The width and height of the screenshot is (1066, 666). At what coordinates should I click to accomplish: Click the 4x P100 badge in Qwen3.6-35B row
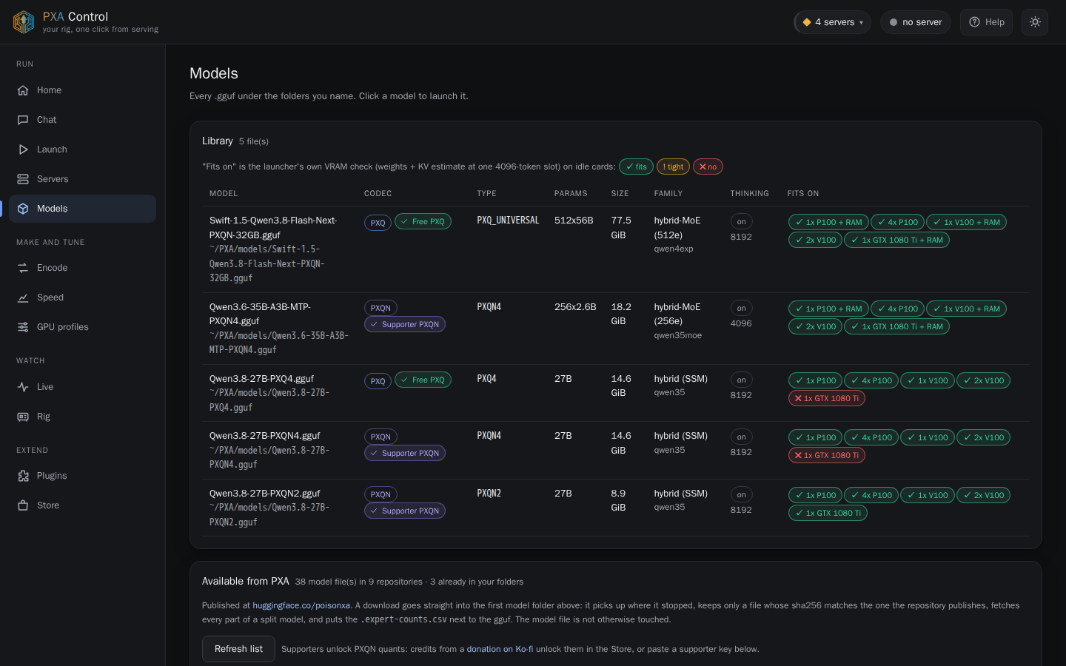pos(897,309)
